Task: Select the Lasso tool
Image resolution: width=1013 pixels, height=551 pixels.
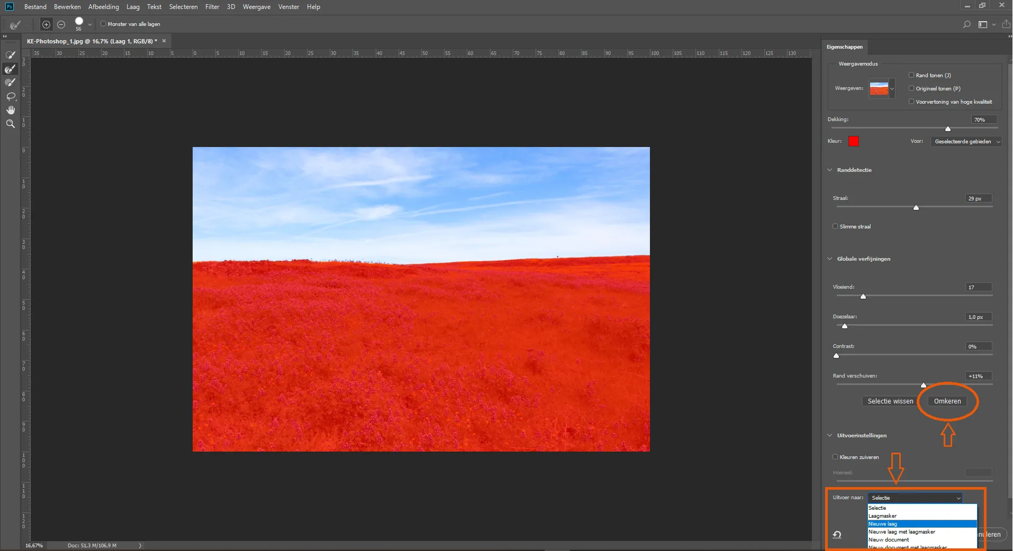Action: (x=10, y=96)
